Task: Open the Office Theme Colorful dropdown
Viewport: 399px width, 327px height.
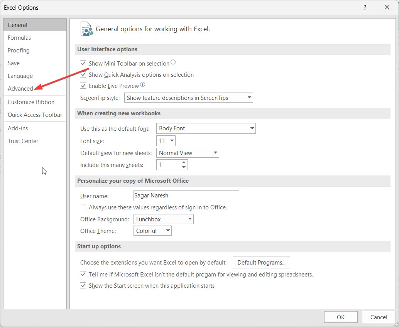Action: point(152,231)
